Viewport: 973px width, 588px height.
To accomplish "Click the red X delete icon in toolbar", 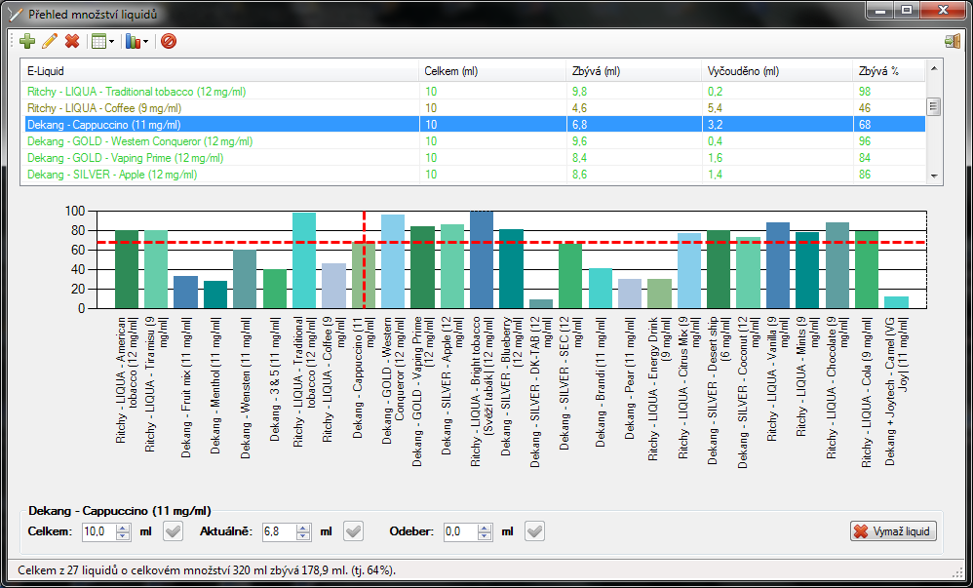I will pyautogui.click(x=72, y=42).
